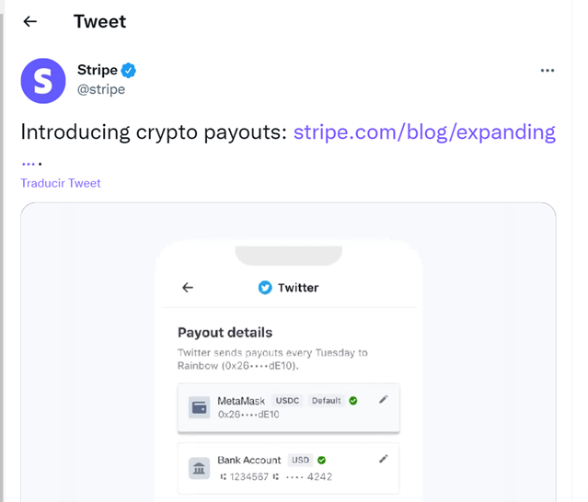Click the green check next to Default
The image size is (588, 502).
[x=353, y=401]
